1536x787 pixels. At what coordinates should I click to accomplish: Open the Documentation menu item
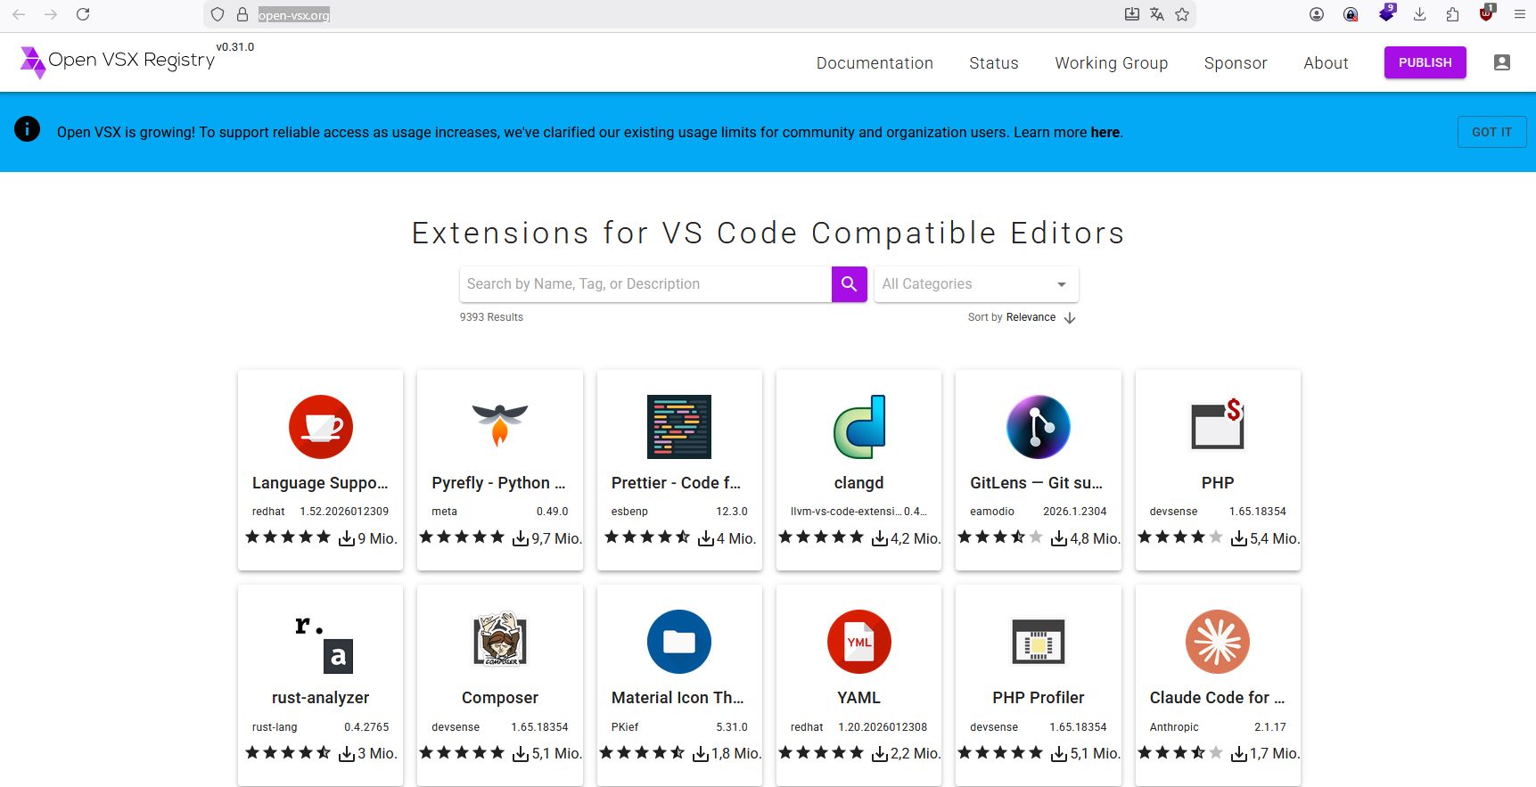pos(874,63)
